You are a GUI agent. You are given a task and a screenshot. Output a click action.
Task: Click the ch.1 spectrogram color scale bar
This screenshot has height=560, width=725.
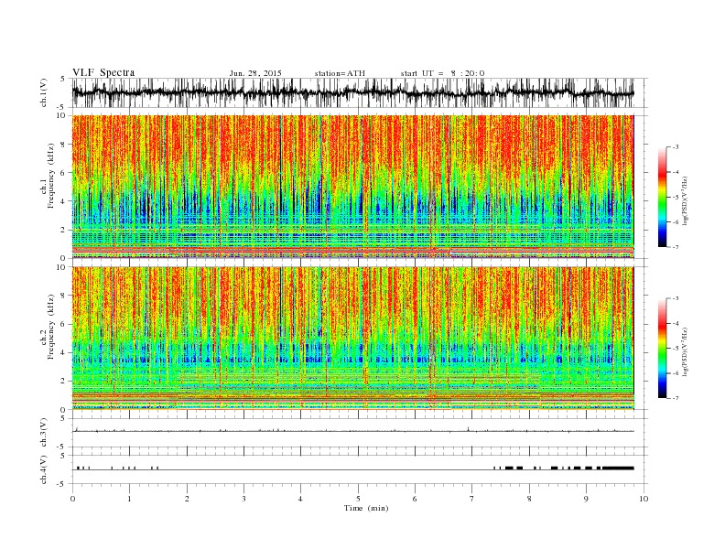(x=662, y=197)
